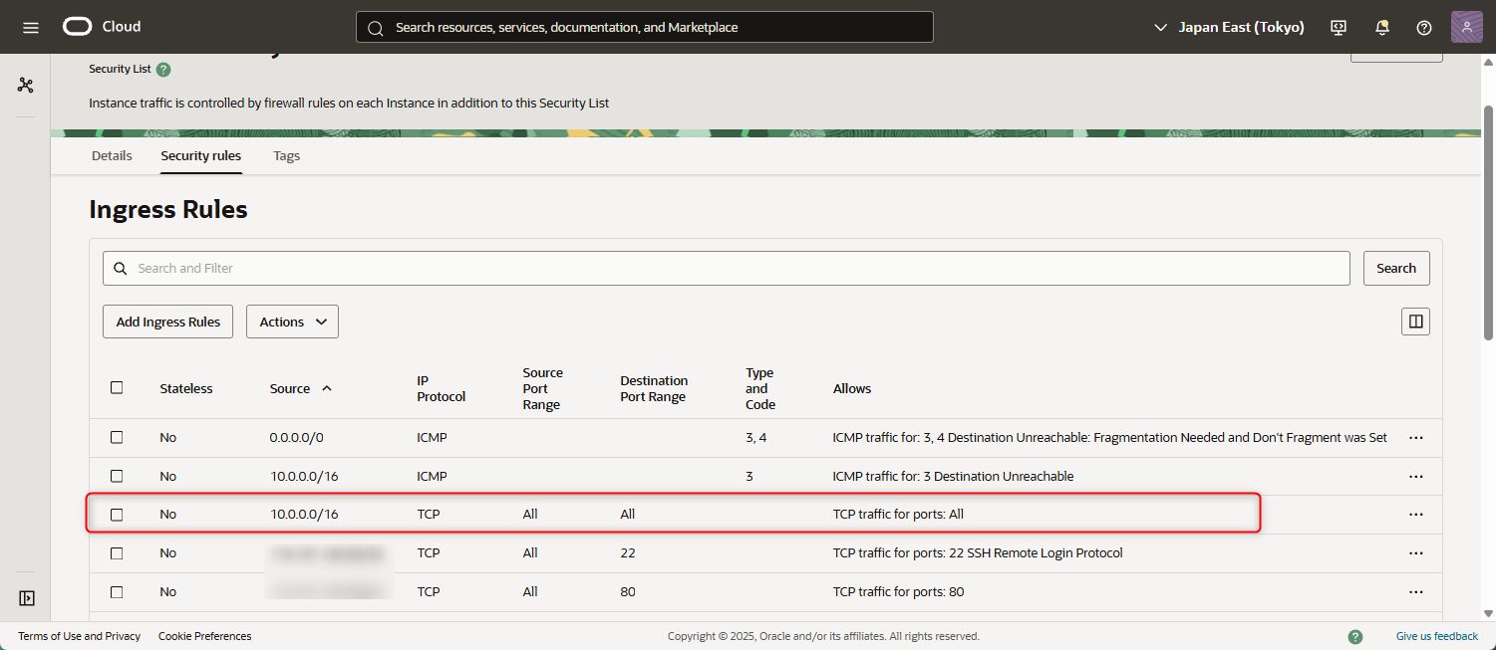This screenshot has height=650, width=1496.
Task: Select all ingress rules via header checkbox
Action: [x=117, y=388]
